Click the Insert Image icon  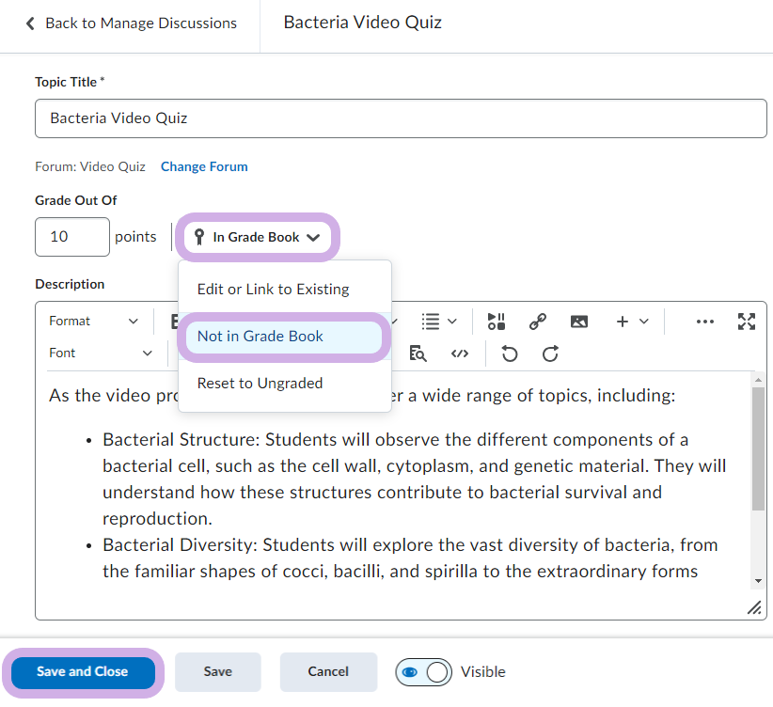(579, 322)
